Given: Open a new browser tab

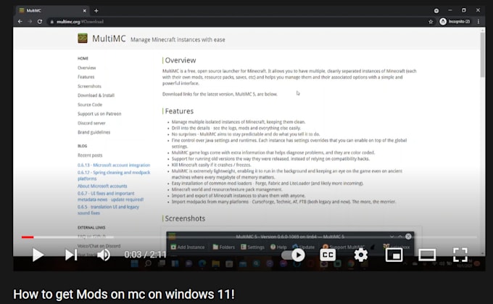Looking at the screenshot, I should [x=96, y=11].
